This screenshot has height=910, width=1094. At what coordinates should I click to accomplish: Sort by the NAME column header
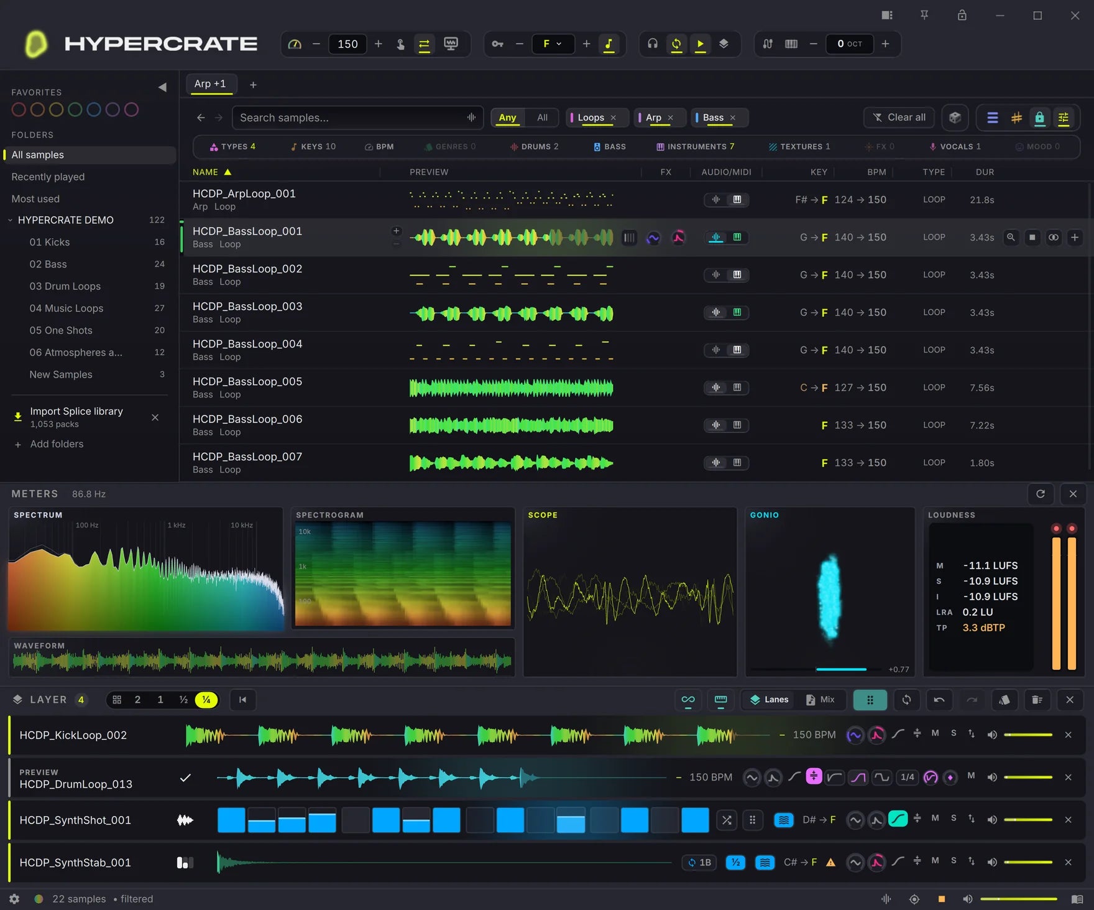coord(211,172)
